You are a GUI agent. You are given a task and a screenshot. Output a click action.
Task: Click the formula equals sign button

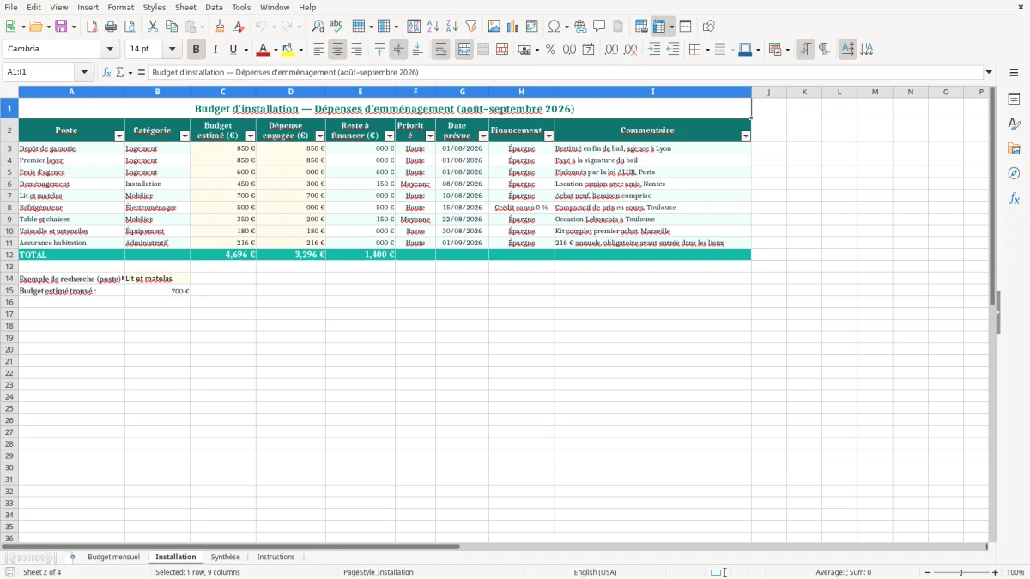(142, 73)
